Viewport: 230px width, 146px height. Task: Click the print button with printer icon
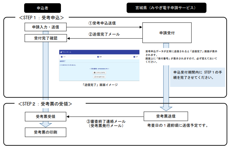coord(99,73)
